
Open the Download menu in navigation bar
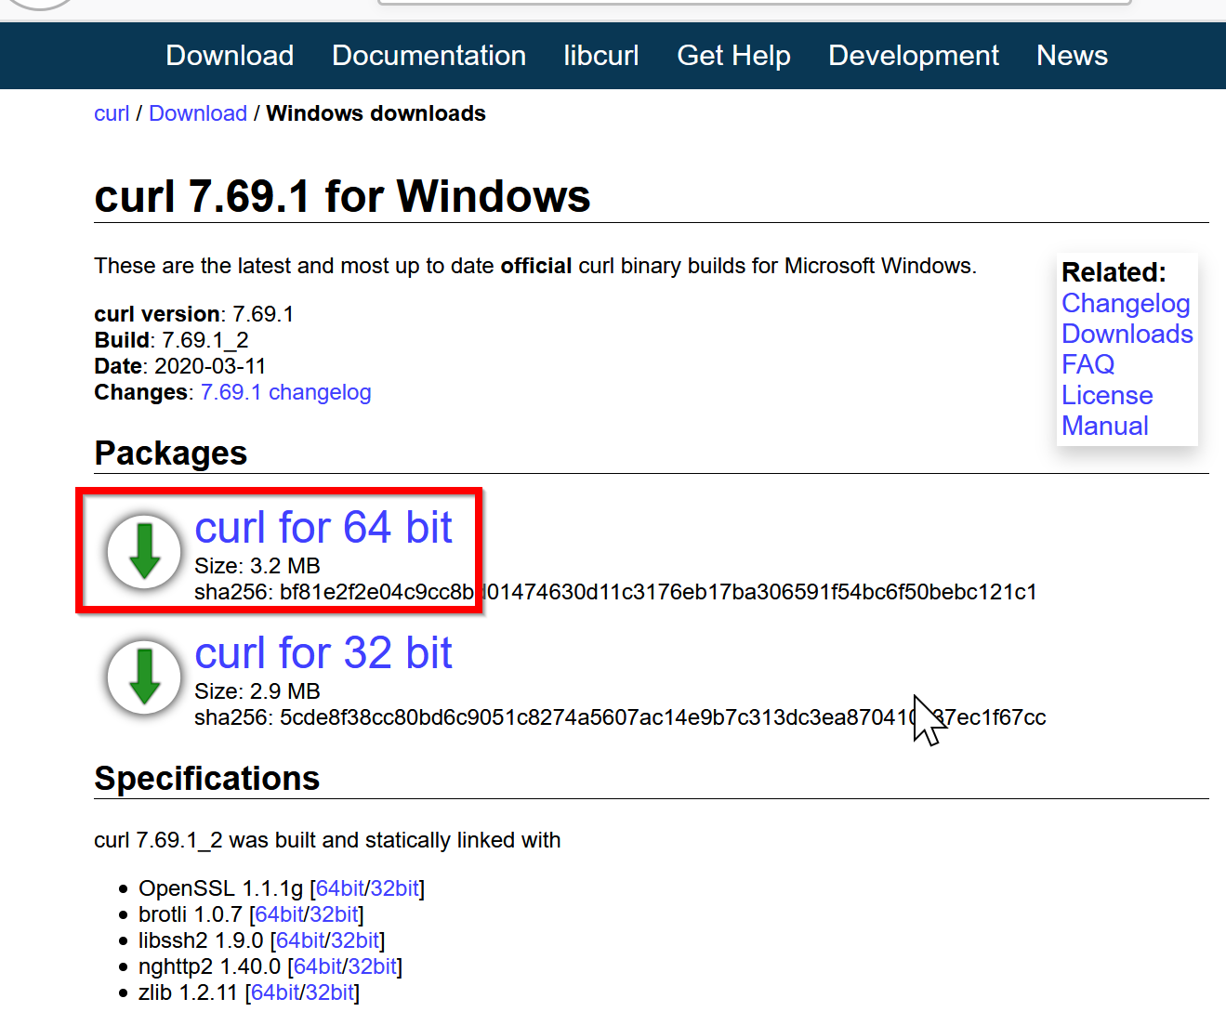click(230, 56)
